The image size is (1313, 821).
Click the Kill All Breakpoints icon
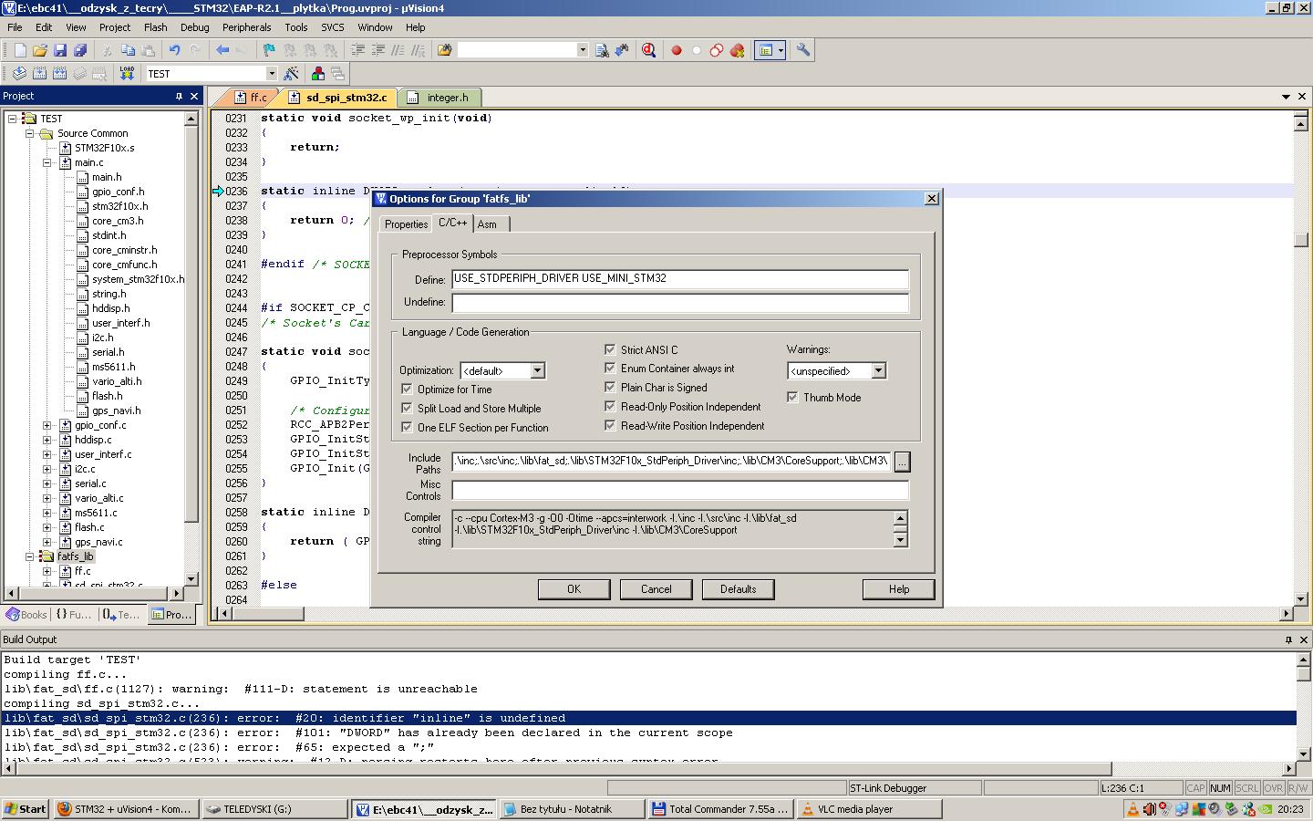(x=737, y=50)
